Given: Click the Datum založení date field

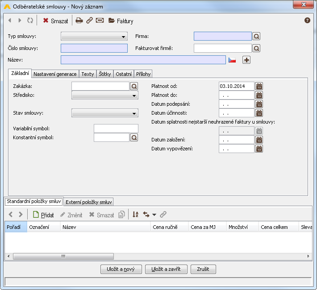Looking at the screenshot, I should [x=236, y=140].
